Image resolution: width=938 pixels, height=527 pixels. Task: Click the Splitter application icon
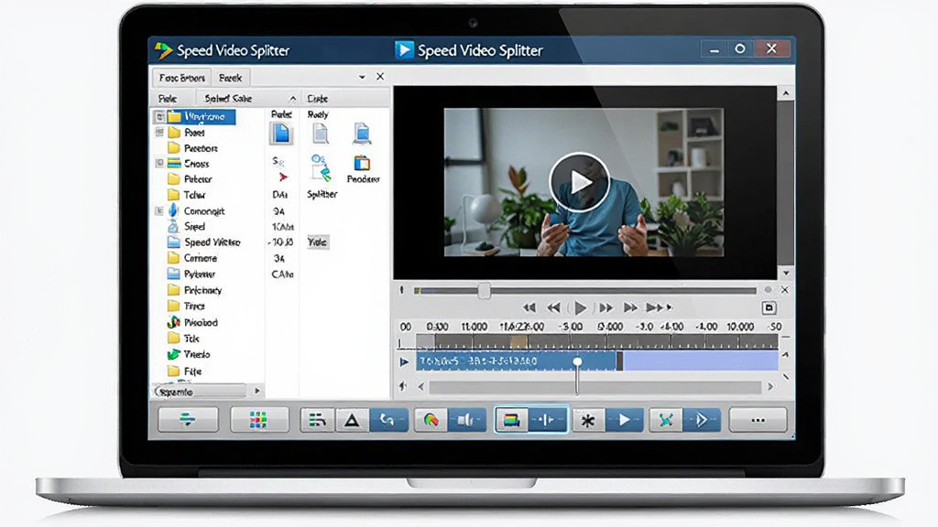tap(322, 168)
